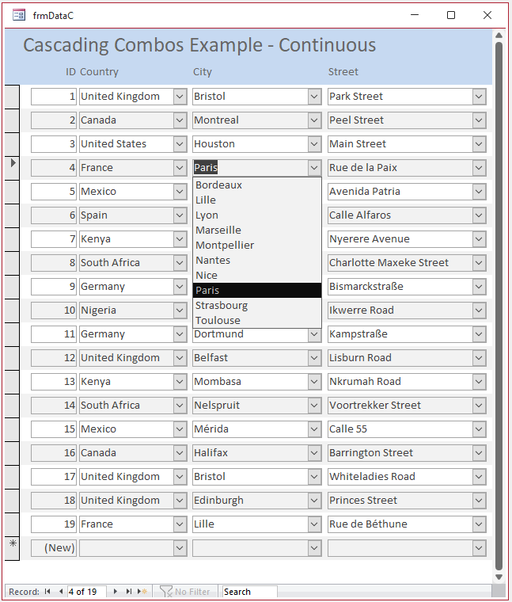
Task: Open Country dropdown for United States row
Action: (180, 144)
